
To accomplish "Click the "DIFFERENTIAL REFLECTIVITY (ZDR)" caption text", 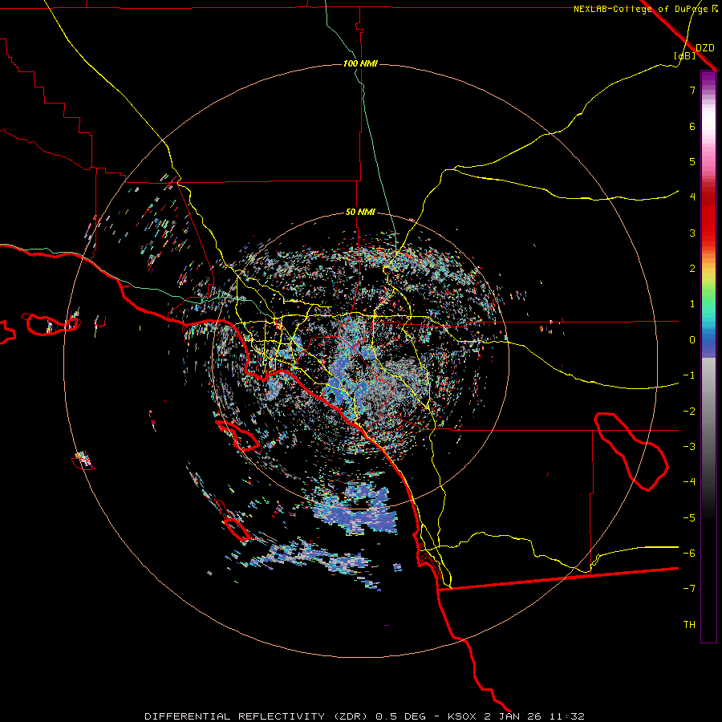I will [x=258, y=716].
